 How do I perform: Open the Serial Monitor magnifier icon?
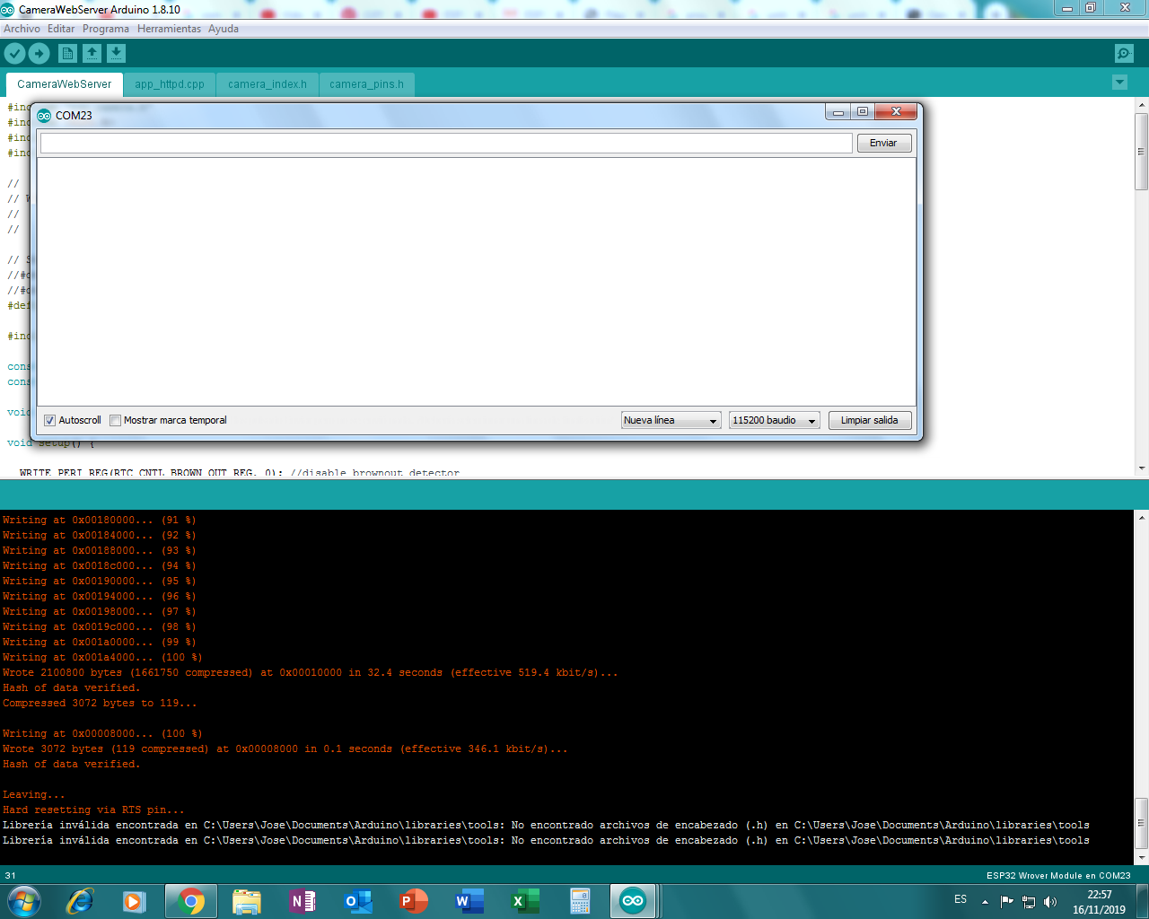(x=1124, y=54)
